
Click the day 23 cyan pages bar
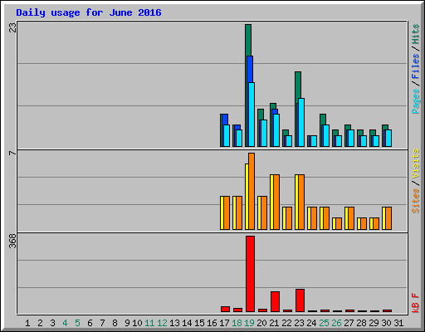[x=301, y=122]
